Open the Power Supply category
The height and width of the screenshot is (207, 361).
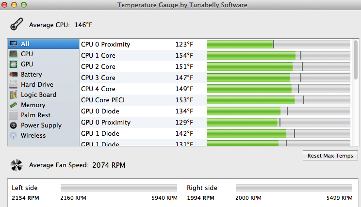coord(43,126)
